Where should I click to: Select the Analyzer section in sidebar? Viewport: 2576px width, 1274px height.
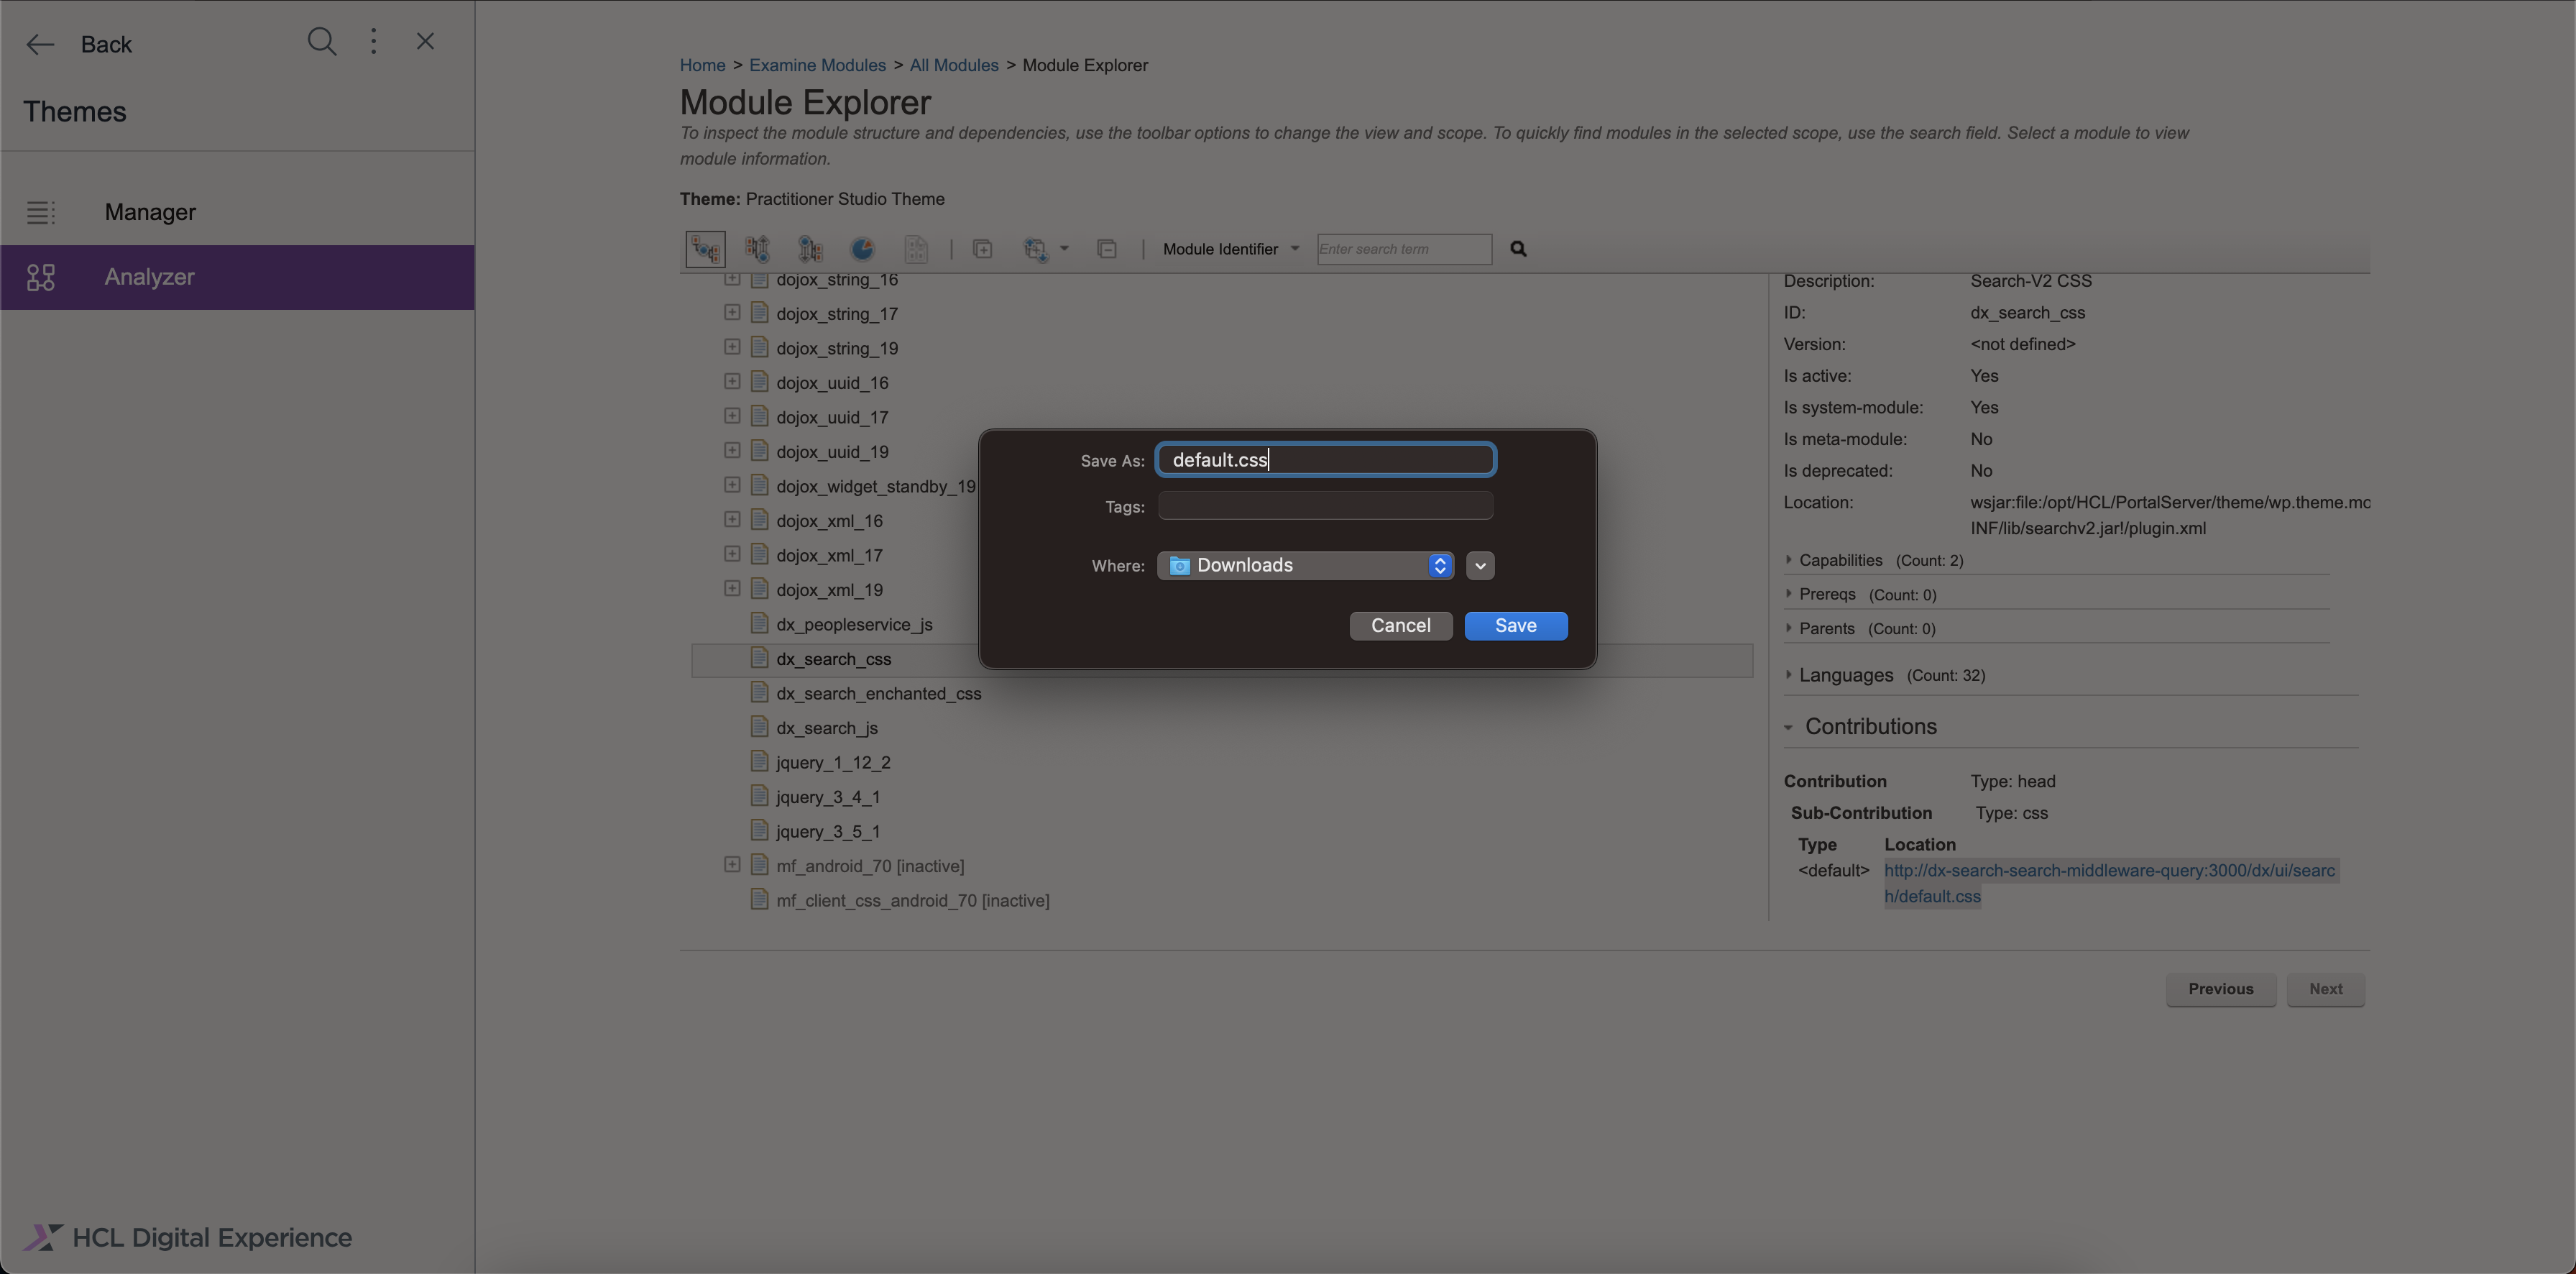[150, 277]
